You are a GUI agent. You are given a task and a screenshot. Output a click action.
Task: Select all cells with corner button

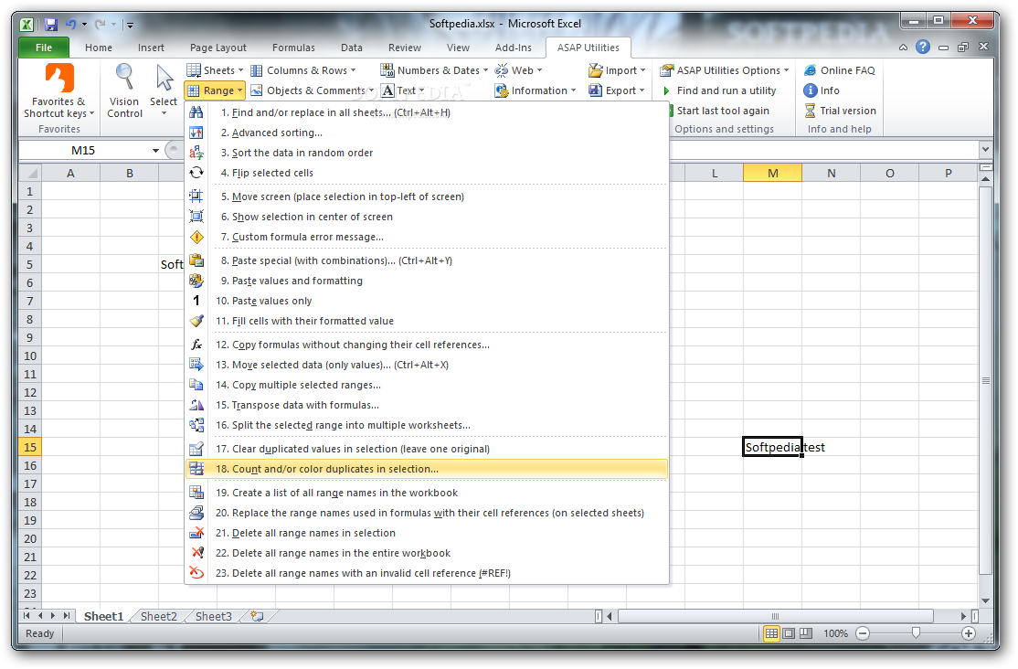click(x=30, y=174)
